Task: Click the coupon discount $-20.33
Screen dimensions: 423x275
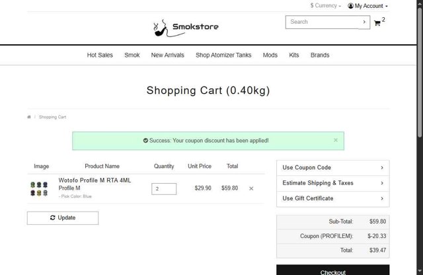Action: 377,236
